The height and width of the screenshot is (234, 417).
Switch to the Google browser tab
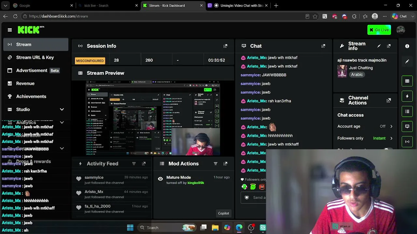tap(42, 6)
